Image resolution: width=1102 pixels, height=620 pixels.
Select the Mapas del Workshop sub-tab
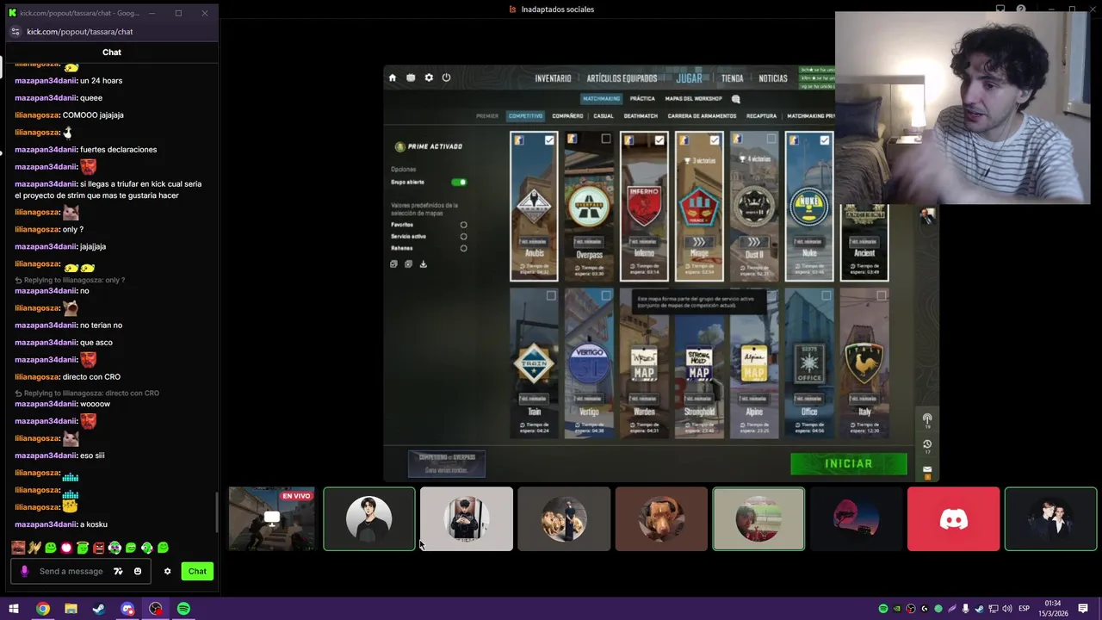[x=693, y=99]
